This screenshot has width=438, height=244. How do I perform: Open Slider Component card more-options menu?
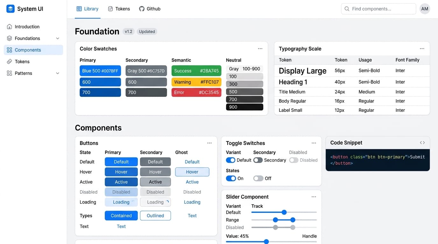314,197
